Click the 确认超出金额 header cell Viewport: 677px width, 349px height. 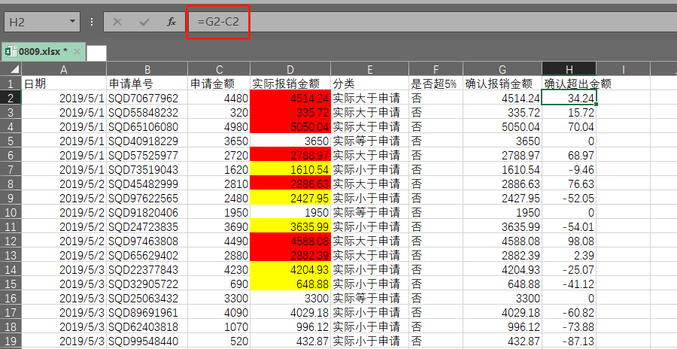(x=569, y=83)
